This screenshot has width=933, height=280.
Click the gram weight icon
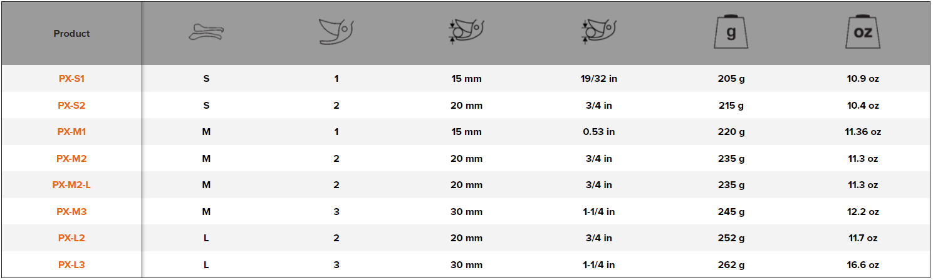click(x=731, y=32)
